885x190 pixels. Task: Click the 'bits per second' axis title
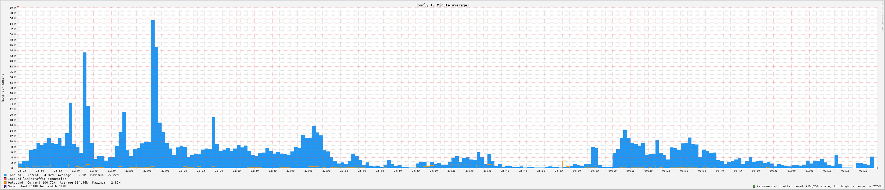3,88
